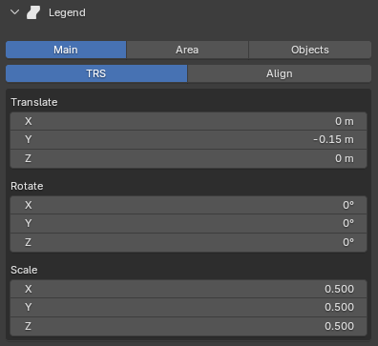This screenshot has width=378, height=346.
Task: Click the Legend panel icon
Action: pyautogui.click(x=33, y=12)
